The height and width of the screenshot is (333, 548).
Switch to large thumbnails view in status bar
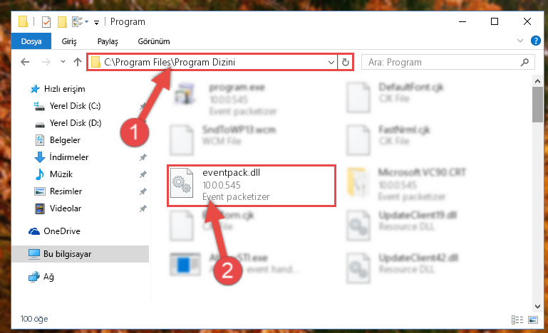(533, 319)
